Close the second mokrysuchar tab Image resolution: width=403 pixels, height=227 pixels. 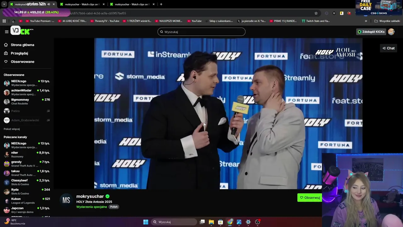pos(104,4)
